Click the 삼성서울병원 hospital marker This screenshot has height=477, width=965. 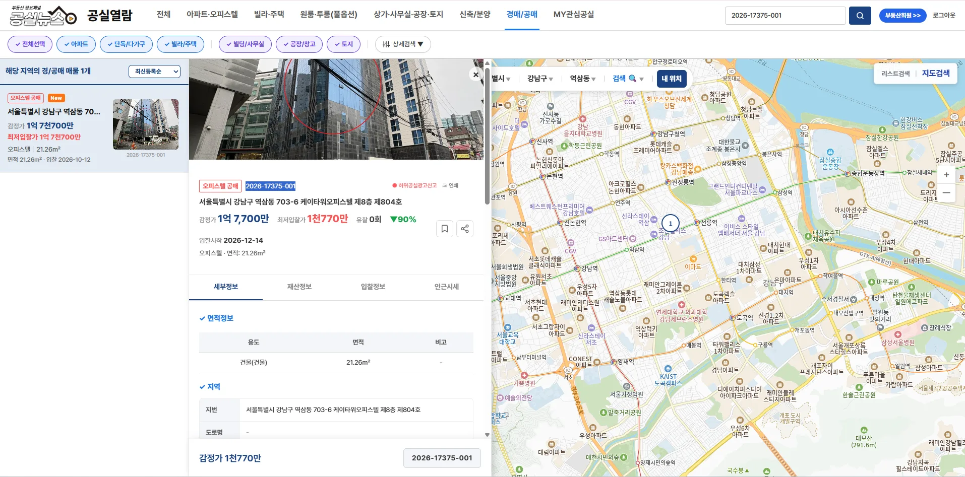897,334
